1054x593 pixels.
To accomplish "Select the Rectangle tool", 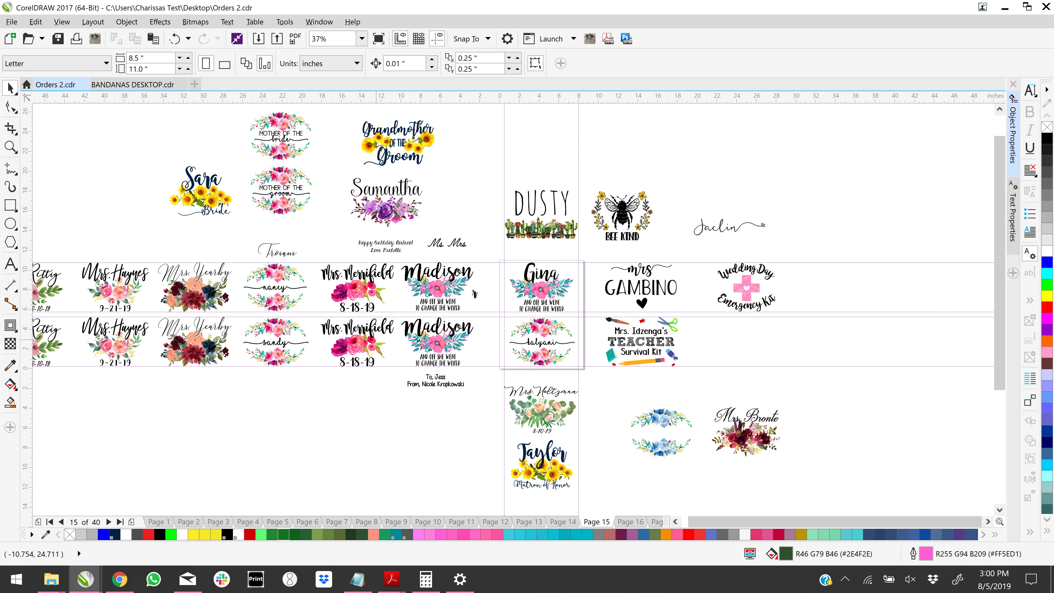I will 10,205.
